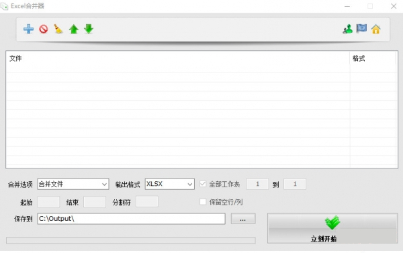Move file down with green arrow
The width and height of the screenshot is (403, 253).
coord(89,29)
